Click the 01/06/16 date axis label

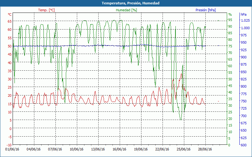(x=12, y=149)
